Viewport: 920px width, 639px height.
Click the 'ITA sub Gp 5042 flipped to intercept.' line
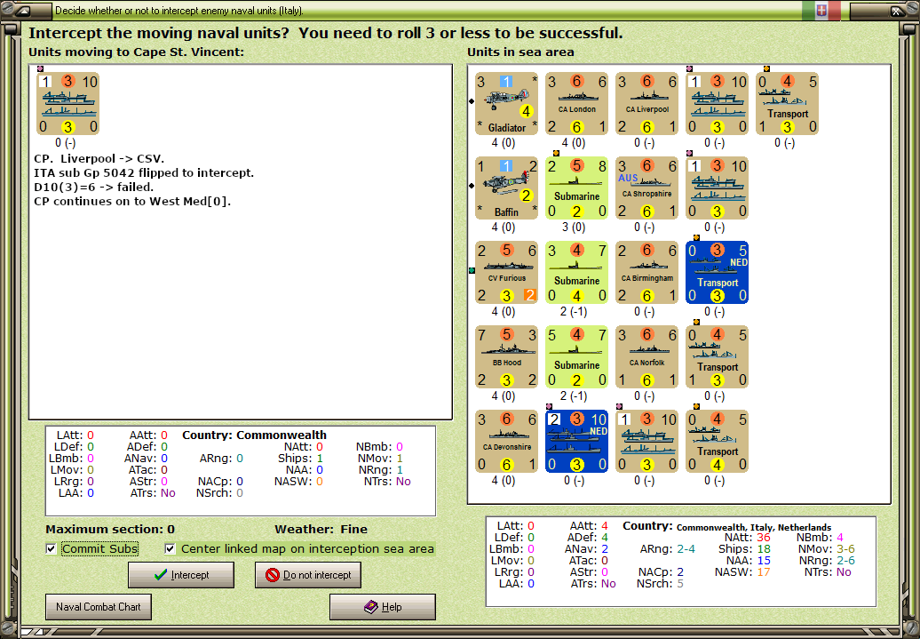pyautogui.click(x=144, y=173)
